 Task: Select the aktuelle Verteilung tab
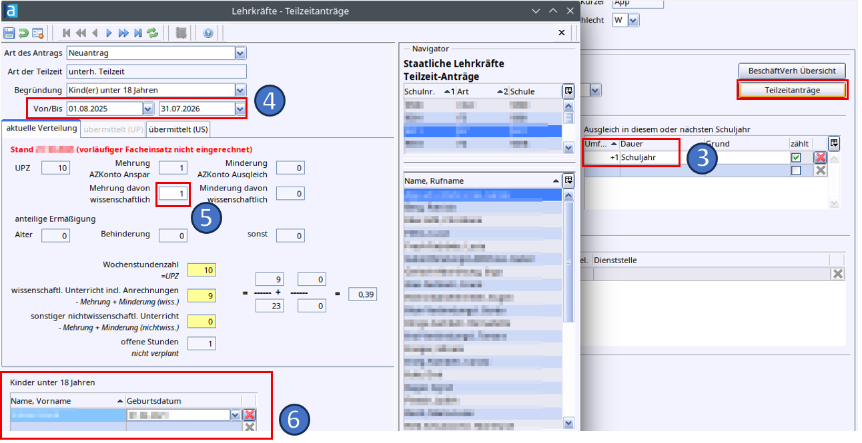tap(41, 128)
